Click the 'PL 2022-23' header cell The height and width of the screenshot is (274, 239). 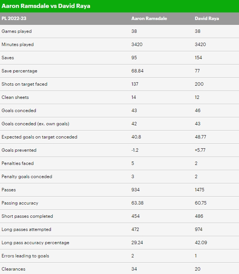[x=14, y=18]
